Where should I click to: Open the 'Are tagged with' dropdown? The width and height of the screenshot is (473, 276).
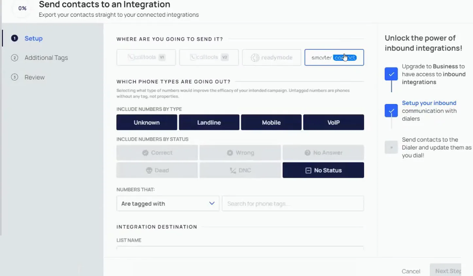click(168, 203)
